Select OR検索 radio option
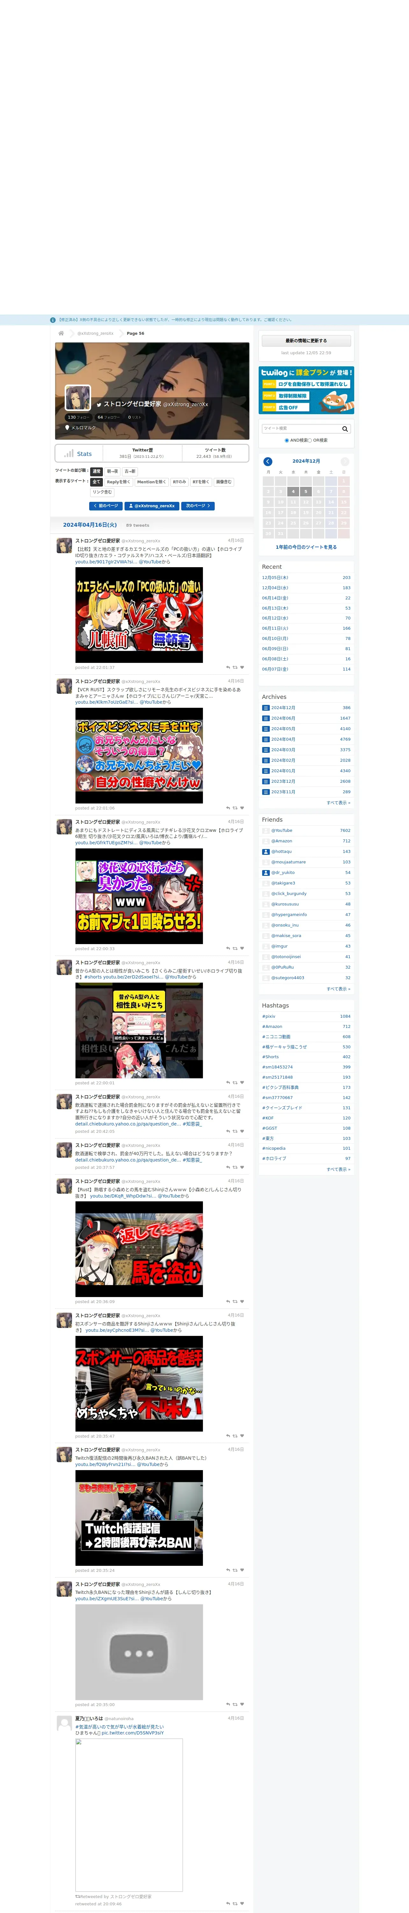 (x=310, y=440)
